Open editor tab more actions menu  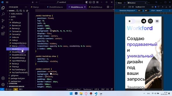click(x=112, y=7)
